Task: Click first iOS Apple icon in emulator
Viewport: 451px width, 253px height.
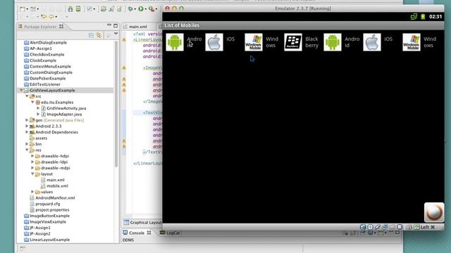Action: click(214, 42)
